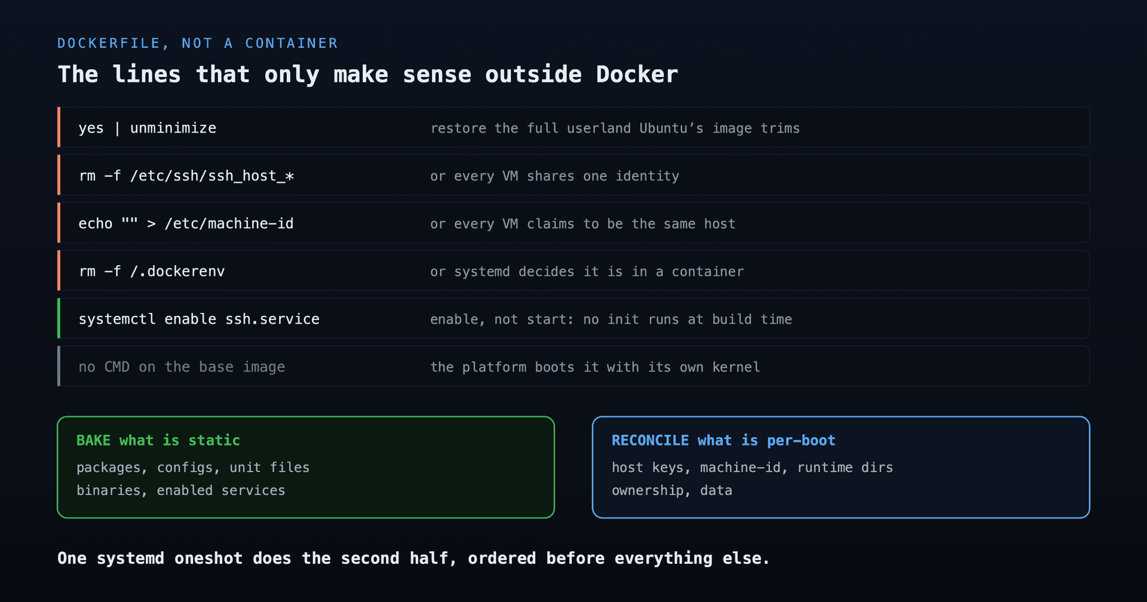1147x602 pixels.
Task: Select the 'ownership, data' line
Action: tap(672, 490)
